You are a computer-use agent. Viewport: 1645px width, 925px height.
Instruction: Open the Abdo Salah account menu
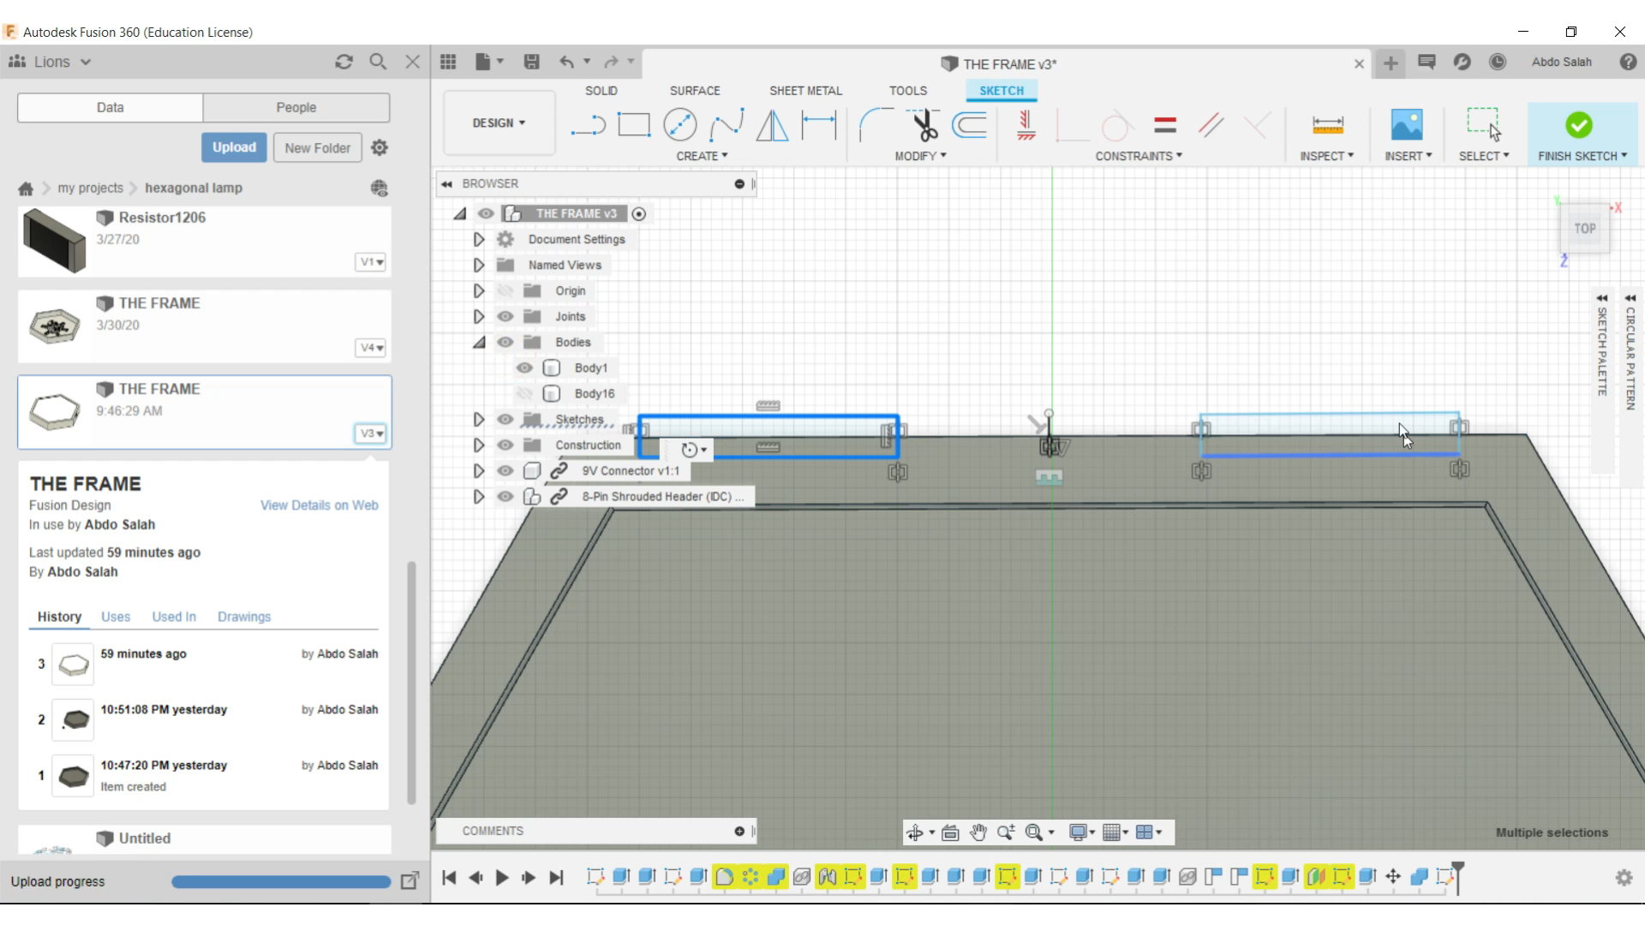[x=1561, y=62]
